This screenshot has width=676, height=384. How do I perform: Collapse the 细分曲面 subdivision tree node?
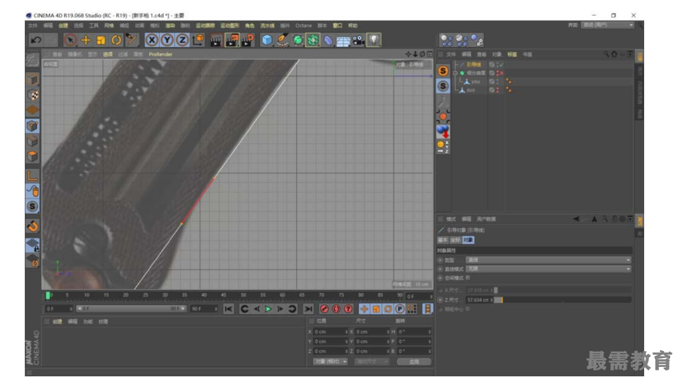tap(455, 73)
